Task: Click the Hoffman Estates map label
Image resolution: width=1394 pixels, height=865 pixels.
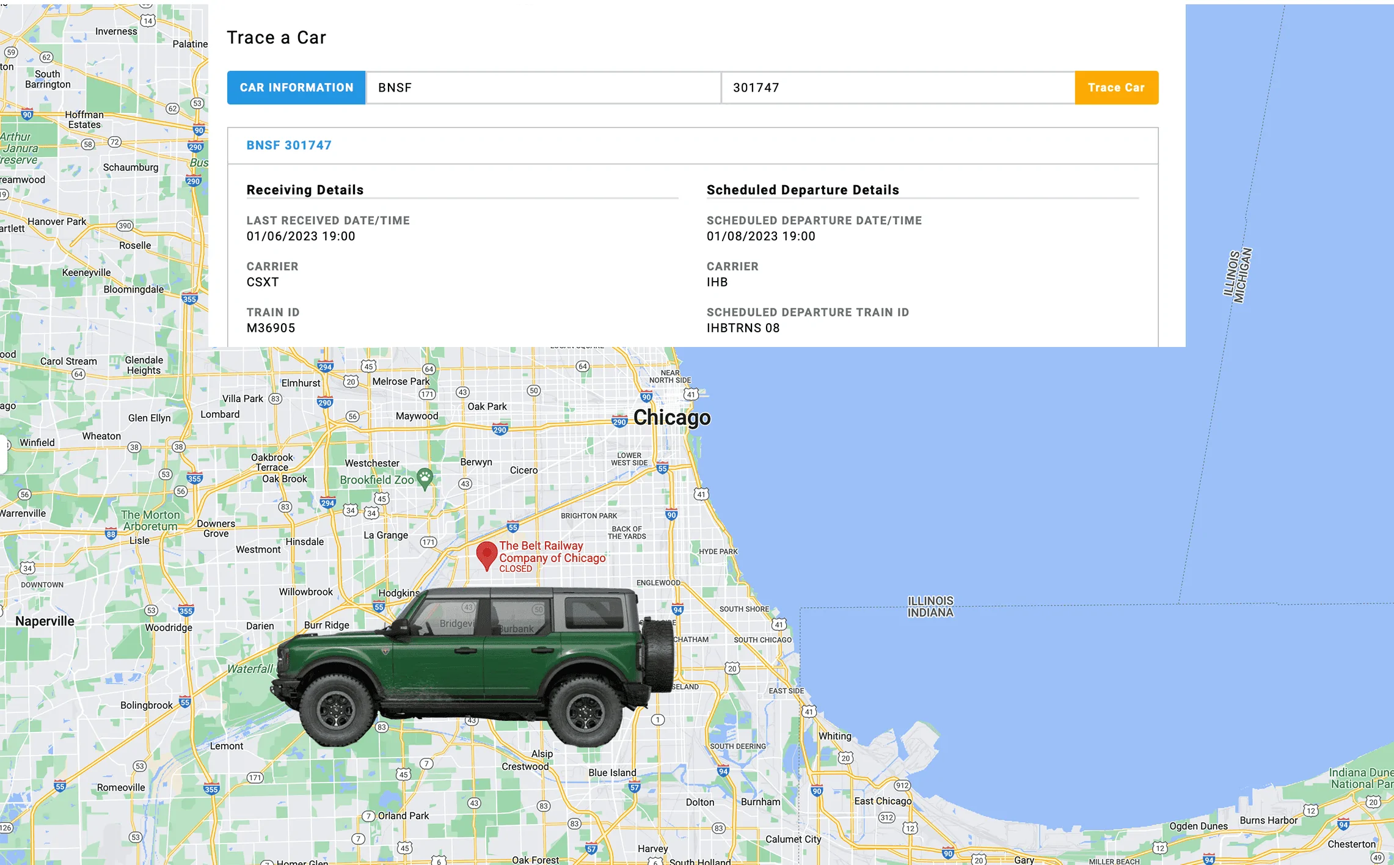Action: click(x=84, y=120)
